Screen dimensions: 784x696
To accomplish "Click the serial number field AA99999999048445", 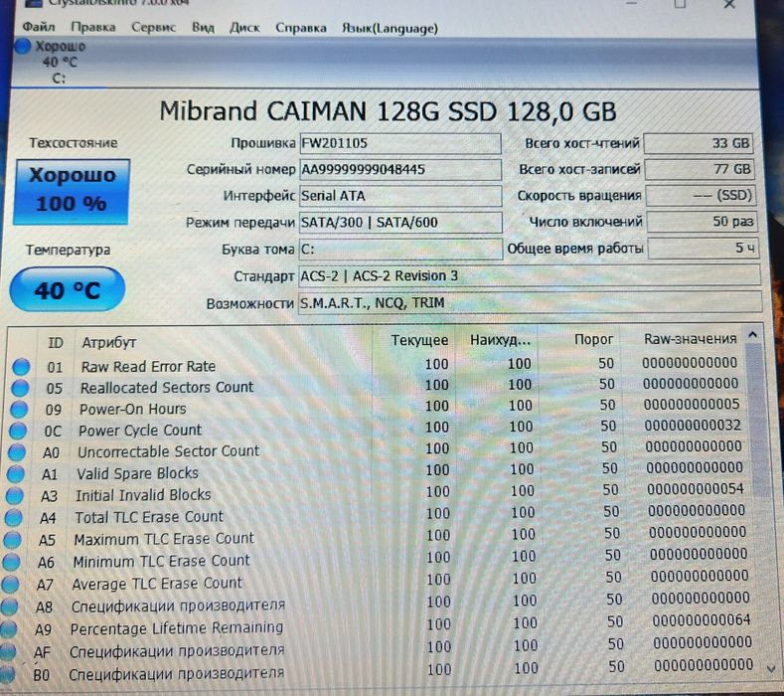I will coord(400,170).
